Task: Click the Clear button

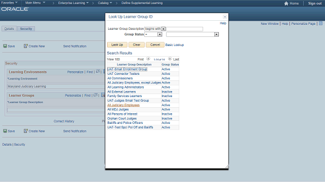Action: pyautogui.click(x=137, y=45)
